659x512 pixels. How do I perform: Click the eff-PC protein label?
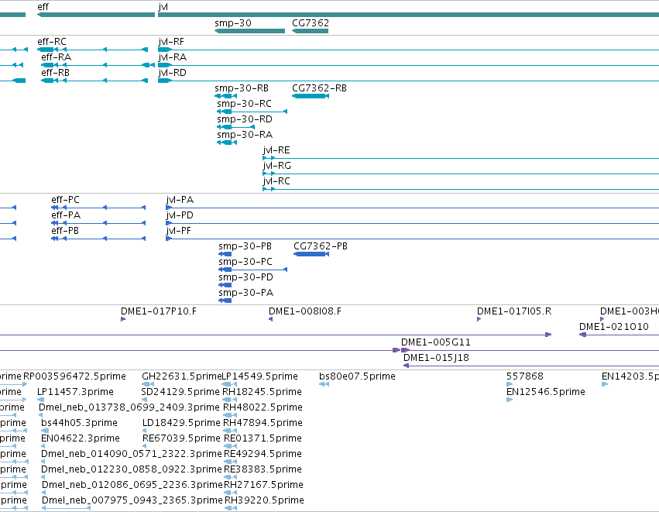point(65,200)
